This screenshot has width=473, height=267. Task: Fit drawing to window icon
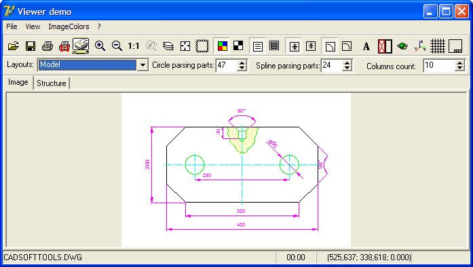[185, 46]
